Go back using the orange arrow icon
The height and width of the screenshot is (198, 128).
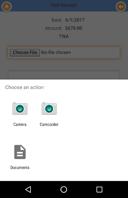click(x=121, y=6)
